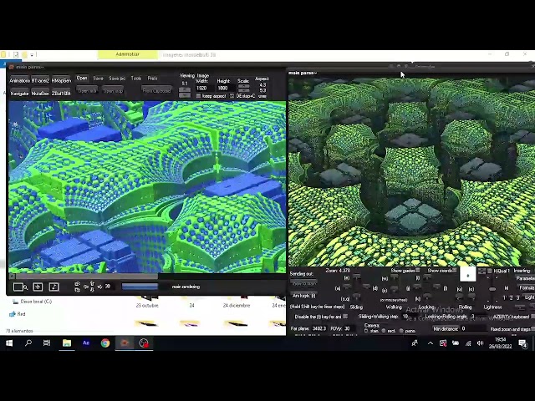Click the (a) slide left navigator button
The width and height of the screenshot is (535, 401).
[347, 288]
